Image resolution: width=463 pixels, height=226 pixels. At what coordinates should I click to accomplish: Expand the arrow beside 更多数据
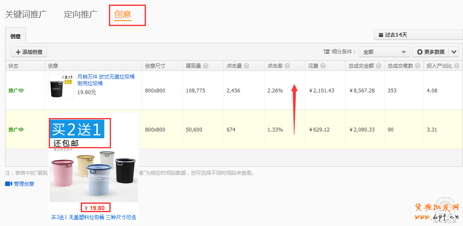pyautogui.click(x=454, y=52)
